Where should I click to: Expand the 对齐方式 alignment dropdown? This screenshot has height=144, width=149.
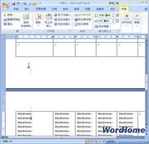127,20
